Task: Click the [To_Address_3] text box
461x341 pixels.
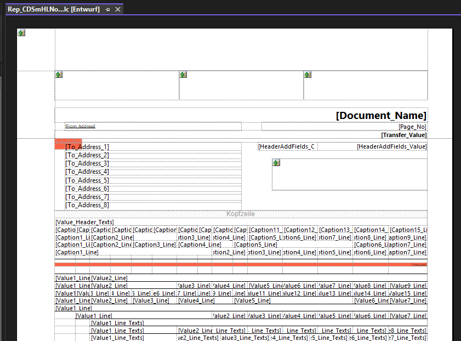Action: (153, 163)
